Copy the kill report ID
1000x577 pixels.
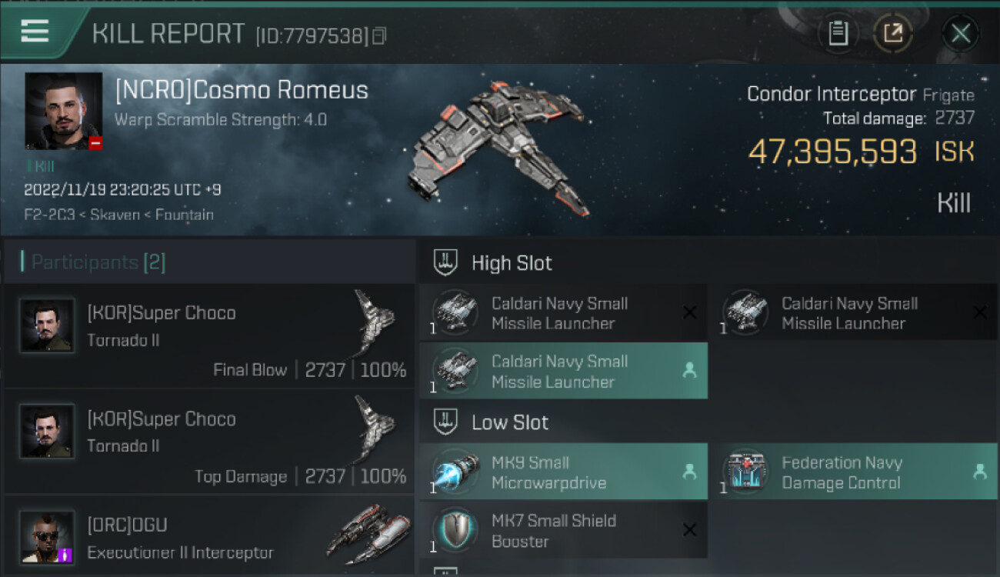tap(379, 36)
